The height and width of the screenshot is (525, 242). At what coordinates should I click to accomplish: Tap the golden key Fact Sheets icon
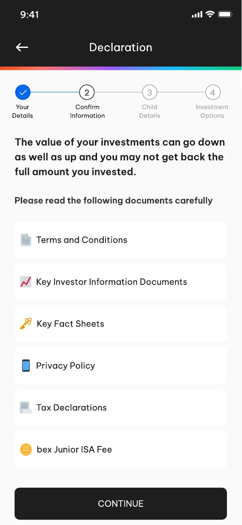point(26,324)
